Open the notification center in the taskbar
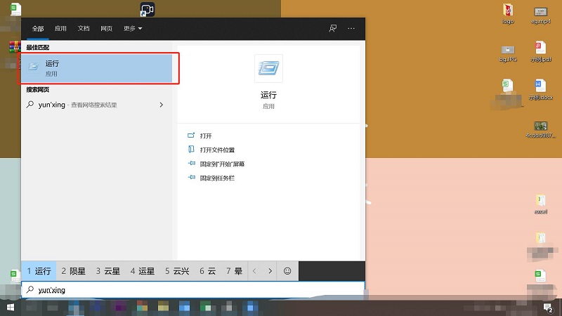The height and width of the screenshot is (316, 562). pos(547,308)
